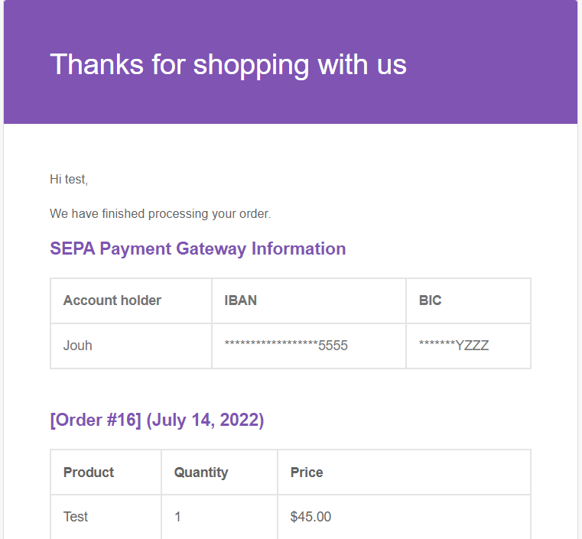Select the Test product cell
The height and width of the screenshot is (539, 582).
click(76, 517)
